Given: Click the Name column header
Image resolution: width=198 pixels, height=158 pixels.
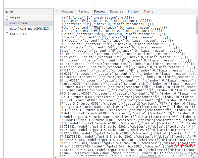Looking at the screenshot, I should [29, 12].
